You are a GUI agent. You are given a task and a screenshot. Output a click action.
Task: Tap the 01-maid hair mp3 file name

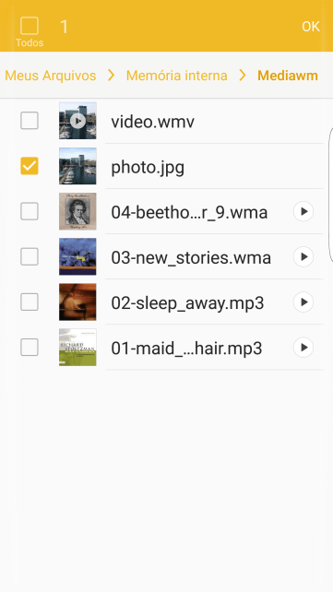tap(186, 349)
